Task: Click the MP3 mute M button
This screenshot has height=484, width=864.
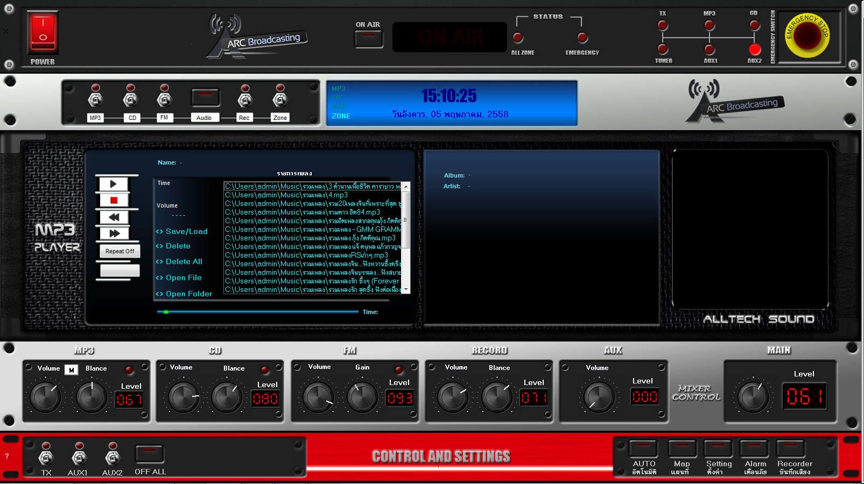Action: coord(71,370)
